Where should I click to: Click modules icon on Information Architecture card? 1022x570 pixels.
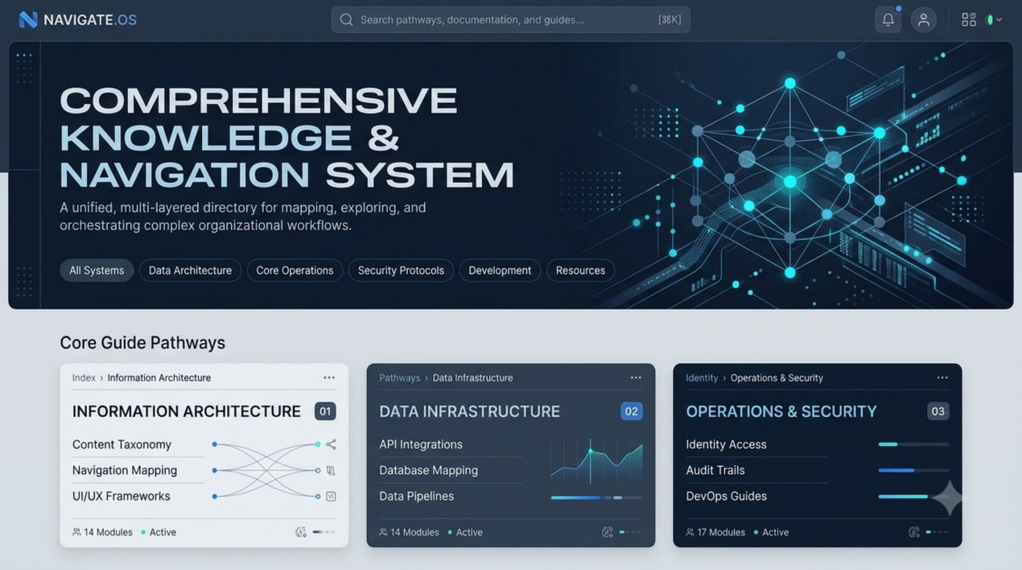click(x=77, y=532)
